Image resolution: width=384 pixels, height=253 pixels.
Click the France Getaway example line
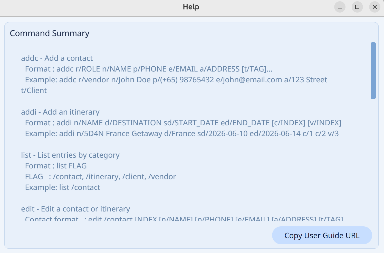(x=182, y=134)
